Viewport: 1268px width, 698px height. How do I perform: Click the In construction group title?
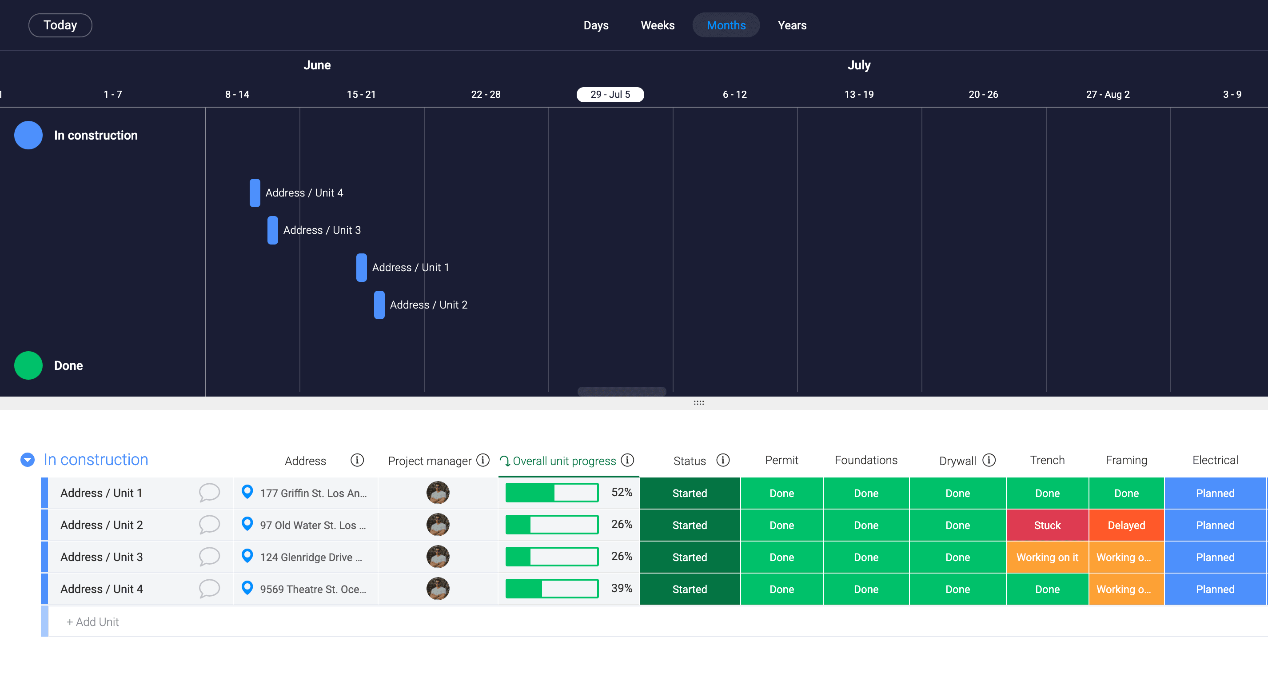point(96,459)
